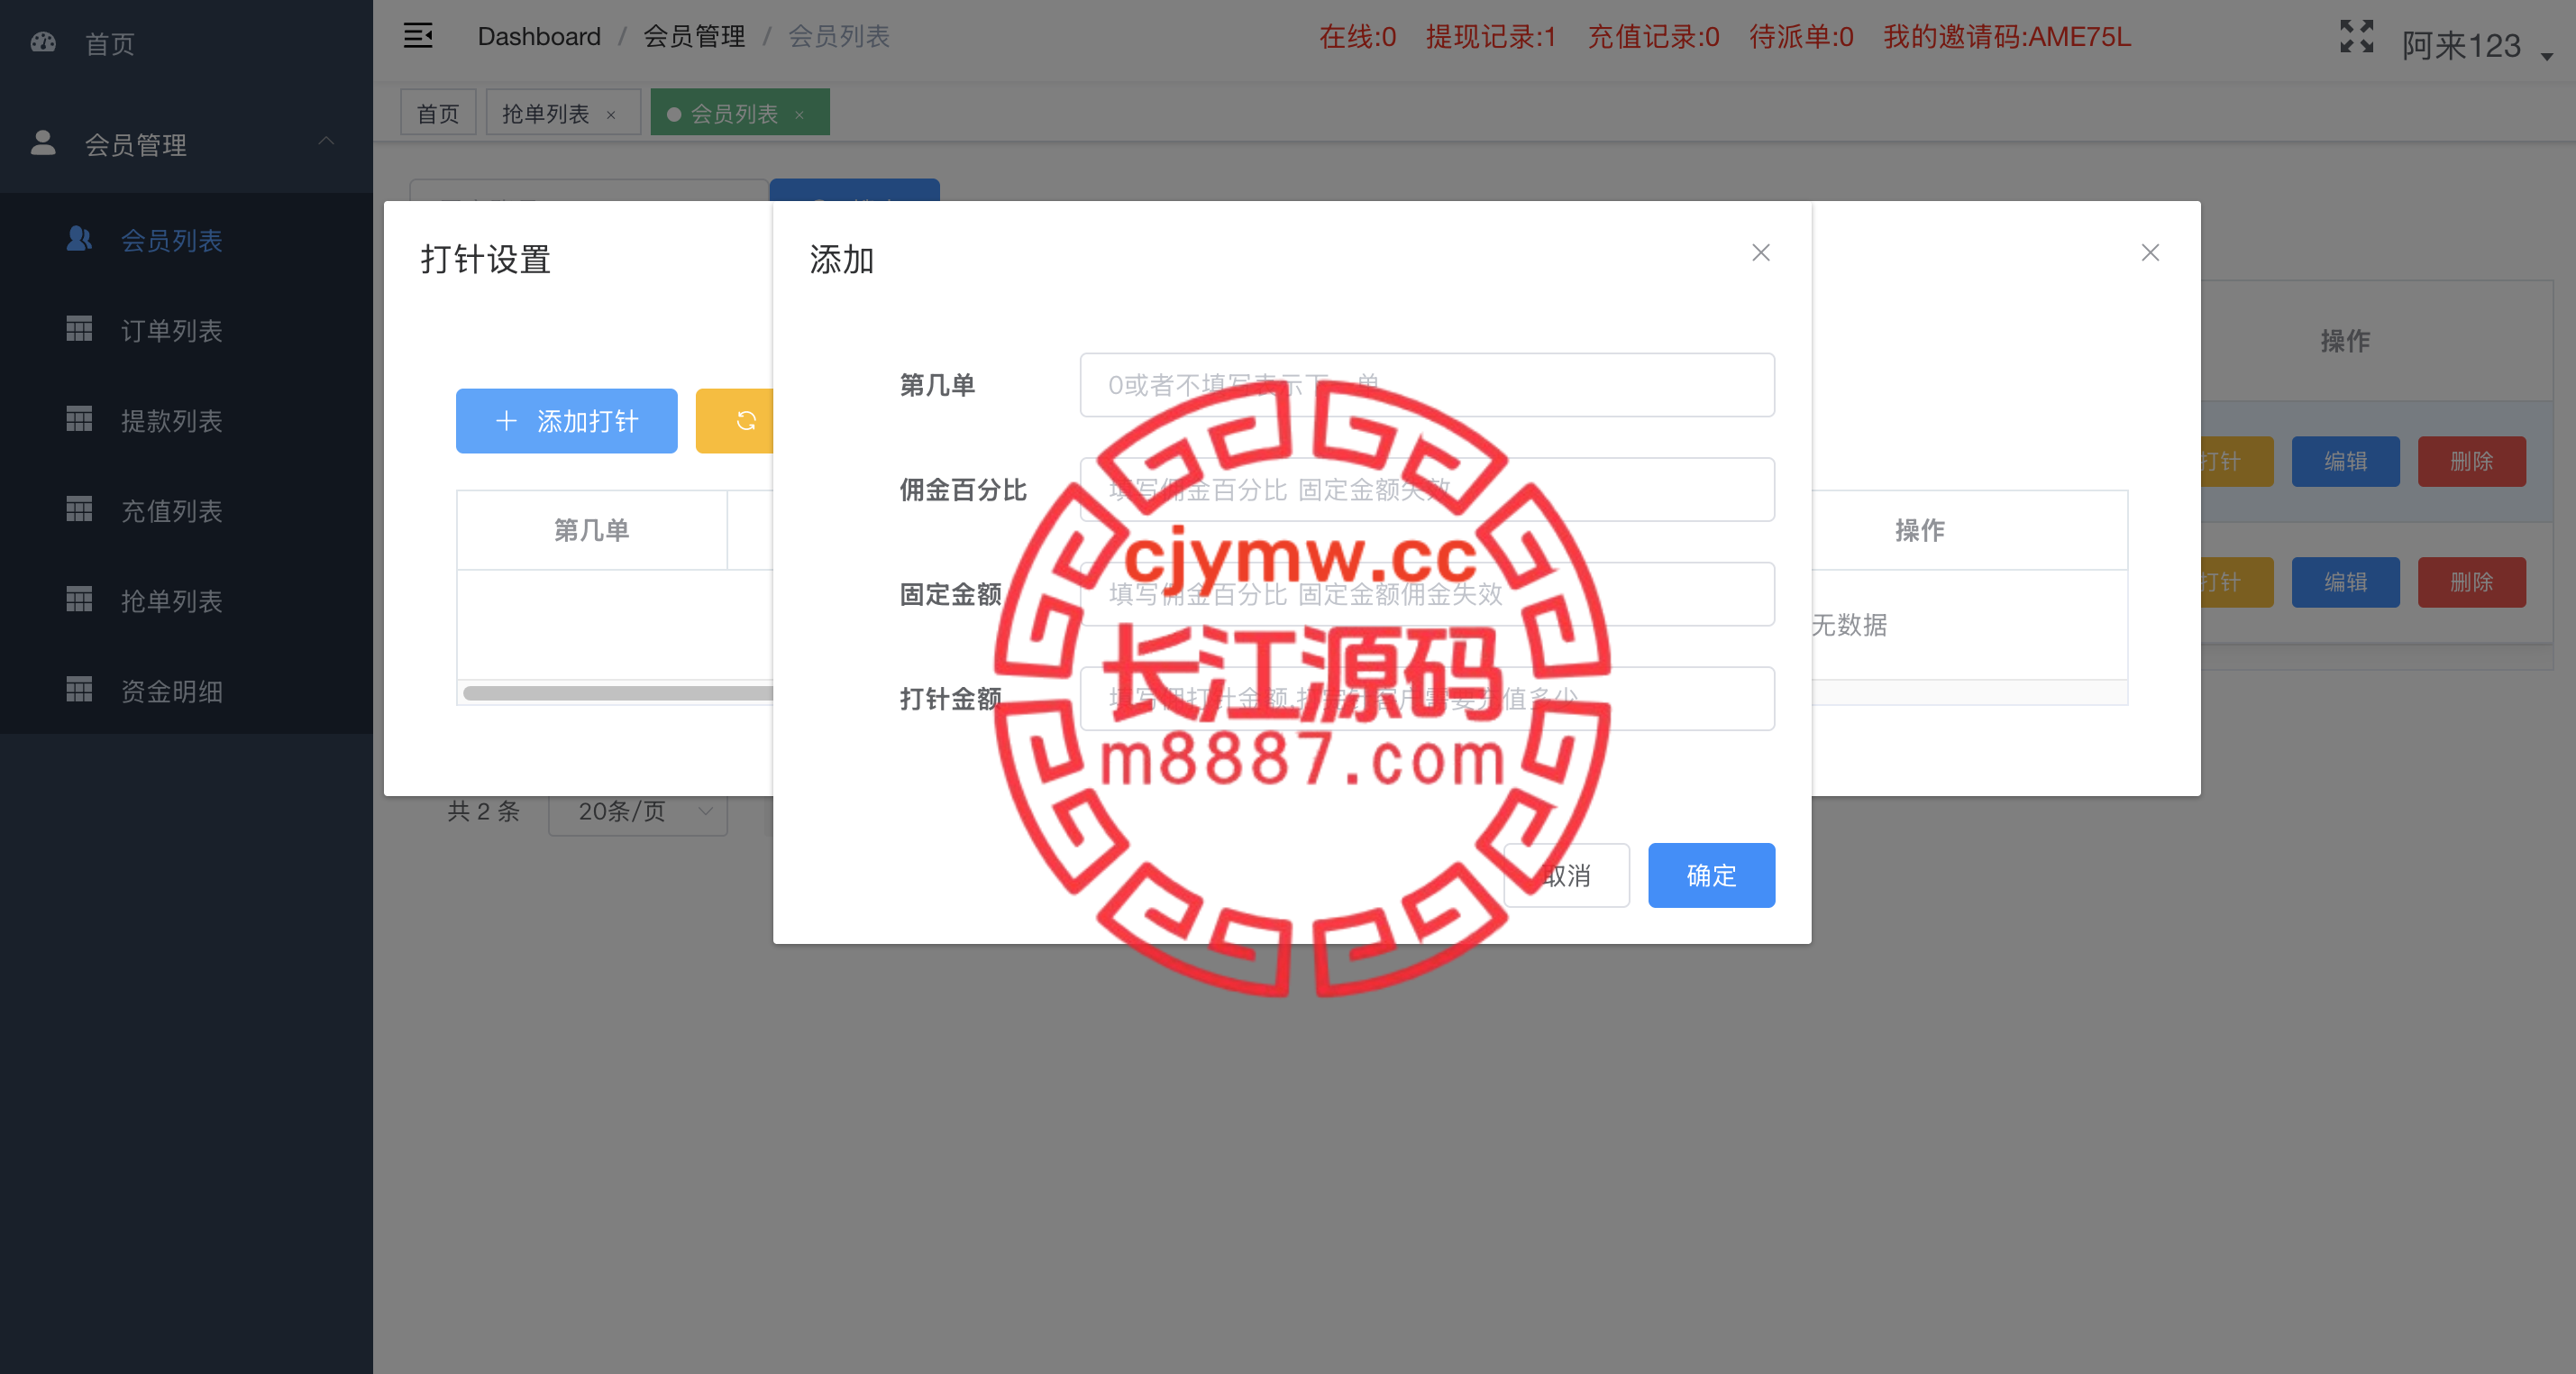The image size is (2576, 1374).
Task: Click 编辑 in the first member row
Action: 2345,461
